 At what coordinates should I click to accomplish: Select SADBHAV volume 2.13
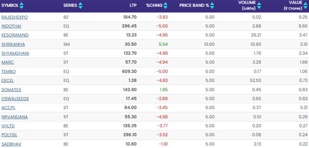point(258,144)
